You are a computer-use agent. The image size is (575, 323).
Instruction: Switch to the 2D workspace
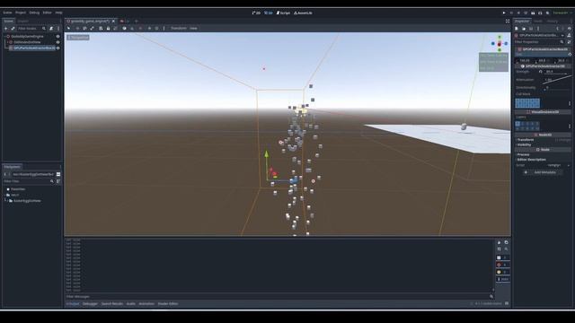pyautogui.click(x=256, y=13)
